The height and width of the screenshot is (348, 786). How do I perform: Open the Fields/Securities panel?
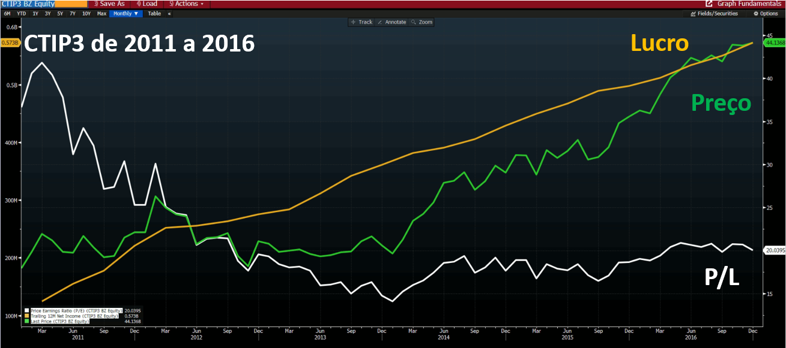[714, 13]
